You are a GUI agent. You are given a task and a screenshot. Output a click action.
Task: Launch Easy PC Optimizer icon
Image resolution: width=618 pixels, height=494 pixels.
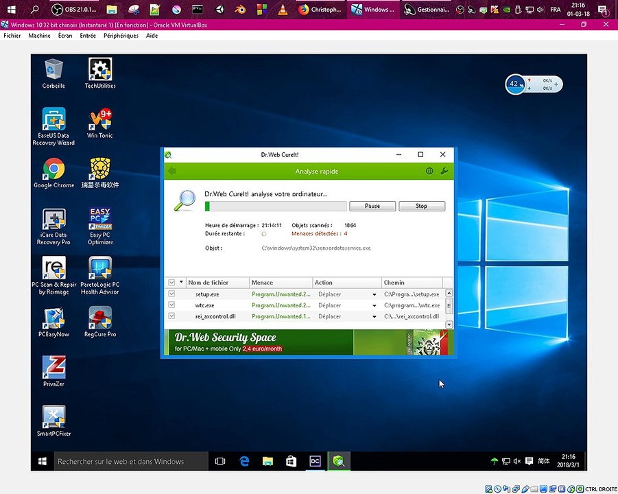[100, 226]
